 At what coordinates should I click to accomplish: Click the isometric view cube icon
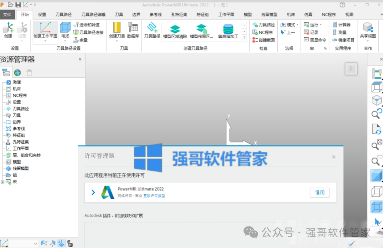coord(376,100)
